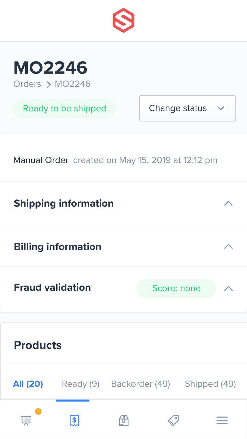247x439 pixels.
Task: Click the breadcrumb arrow after Orders
Action: 49,85
